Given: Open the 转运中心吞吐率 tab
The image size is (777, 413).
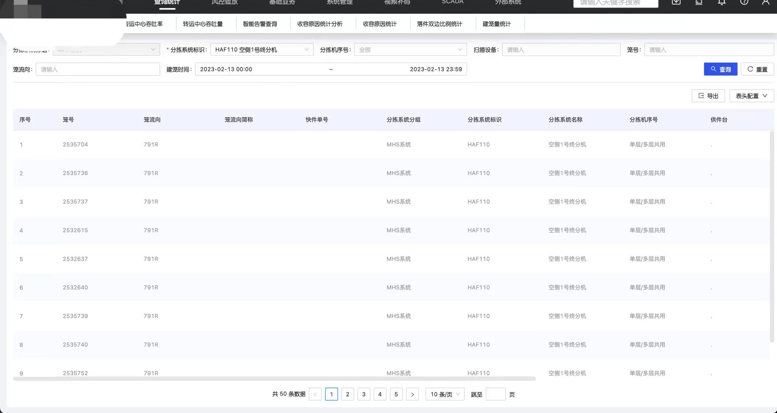Looking at the screenshot, I should 144,24.
